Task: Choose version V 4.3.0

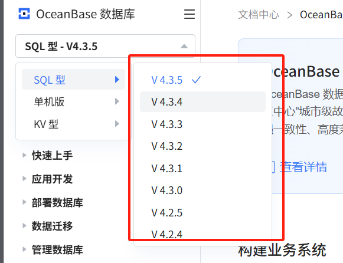Action: click(202, 190)
